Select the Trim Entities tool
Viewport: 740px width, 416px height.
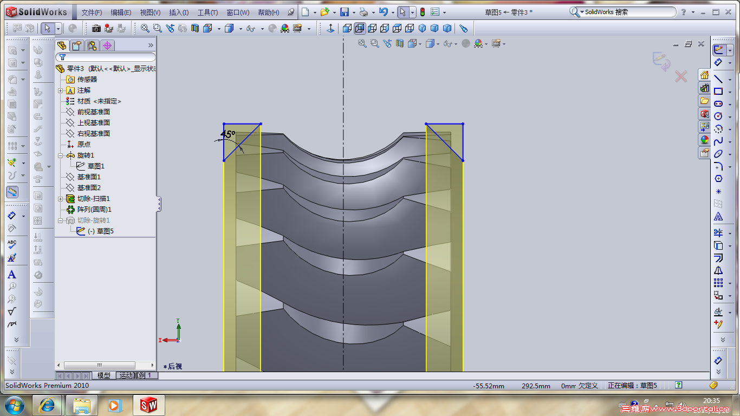718,233
